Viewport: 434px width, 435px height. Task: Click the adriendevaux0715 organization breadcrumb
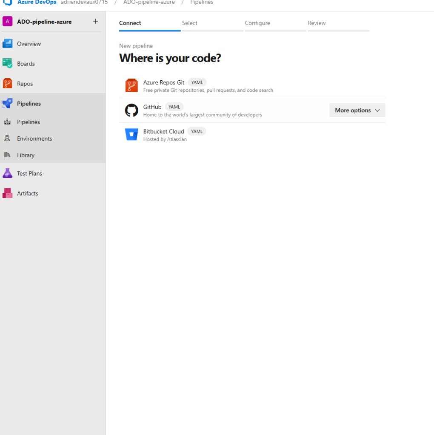[84, 3]
